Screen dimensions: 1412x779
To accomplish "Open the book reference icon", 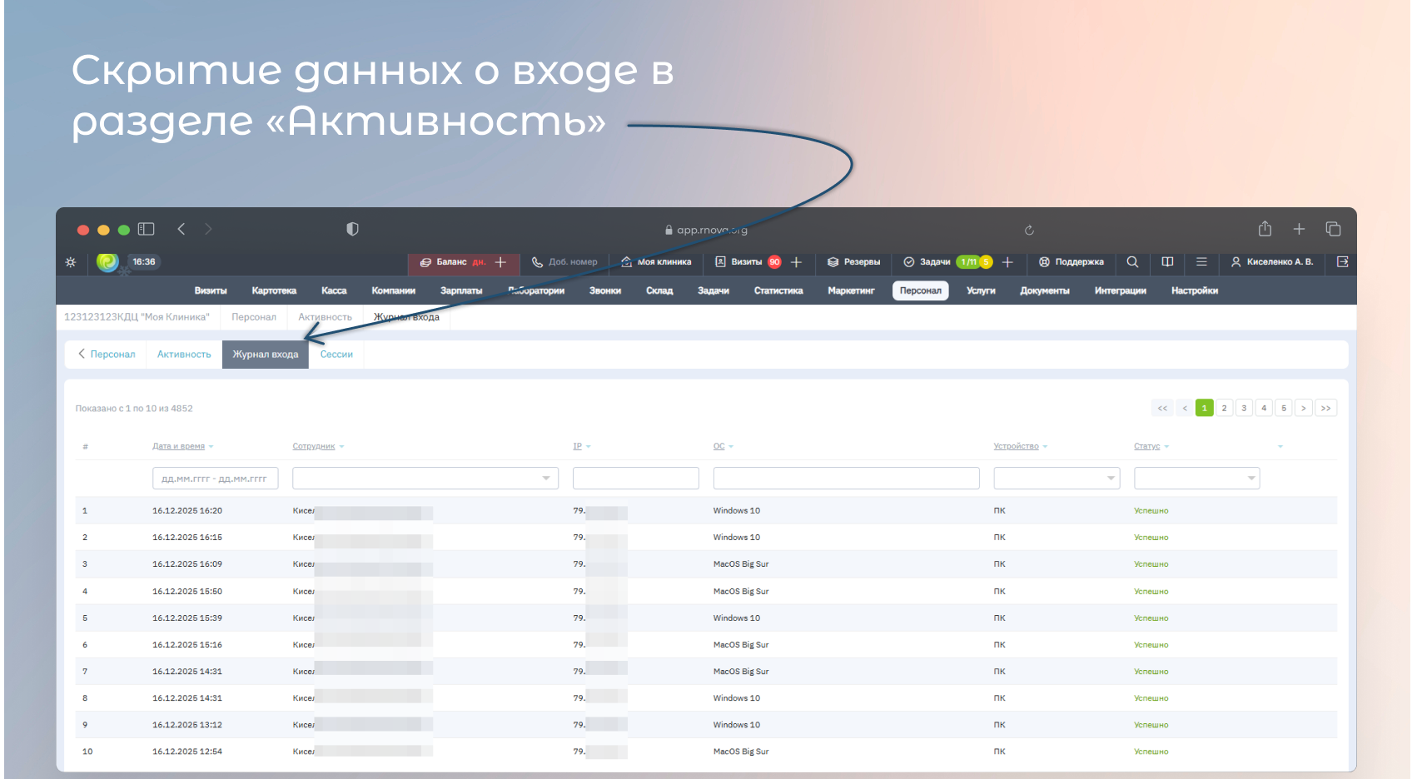I will coord(1167,262).
